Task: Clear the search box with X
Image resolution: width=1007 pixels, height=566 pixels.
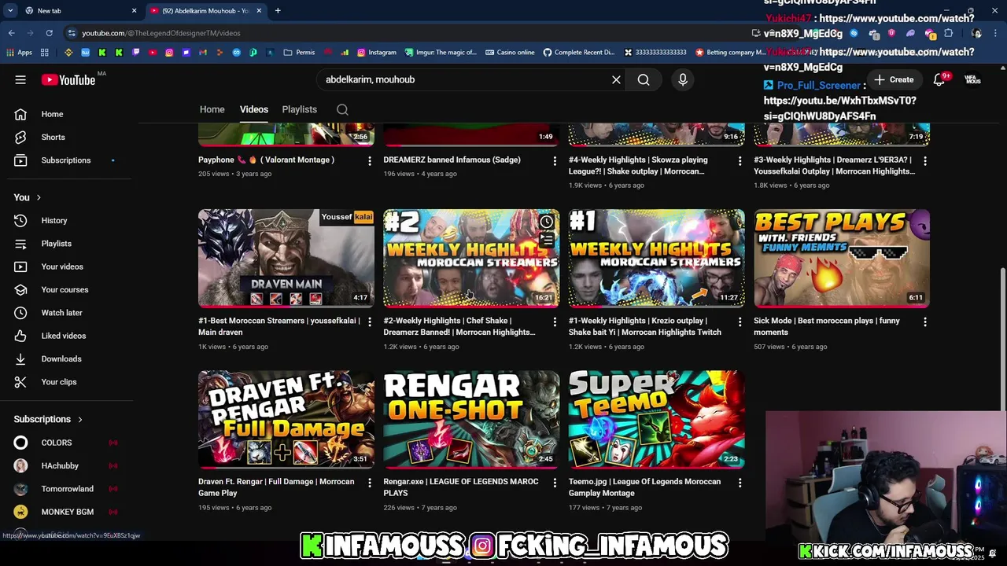Action: (x=616, y=79)
